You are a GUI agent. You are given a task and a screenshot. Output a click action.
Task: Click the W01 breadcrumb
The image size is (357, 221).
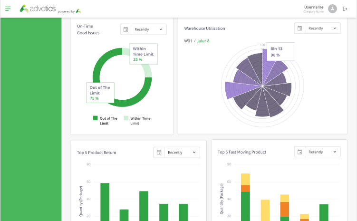pos(188,41)
